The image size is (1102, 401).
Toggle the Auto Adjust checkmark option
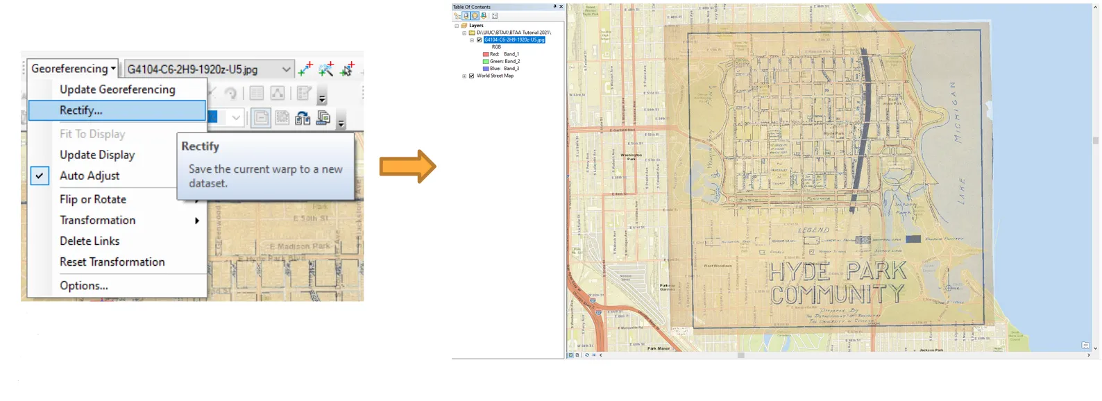pyautogui.click(x=40, y=176)
